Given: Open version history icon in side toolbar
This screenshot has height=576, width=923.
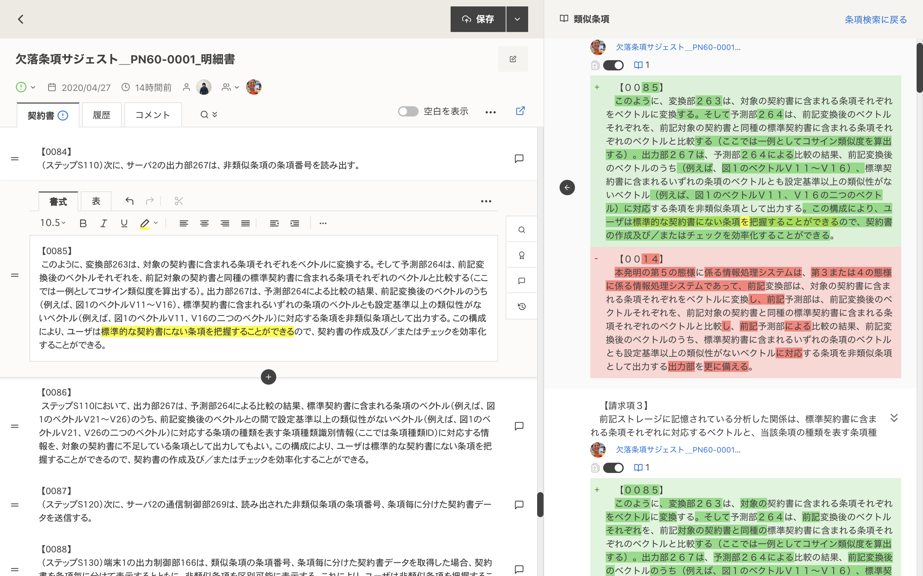Looking at the screenshot, I should click(x=521, y=306).
